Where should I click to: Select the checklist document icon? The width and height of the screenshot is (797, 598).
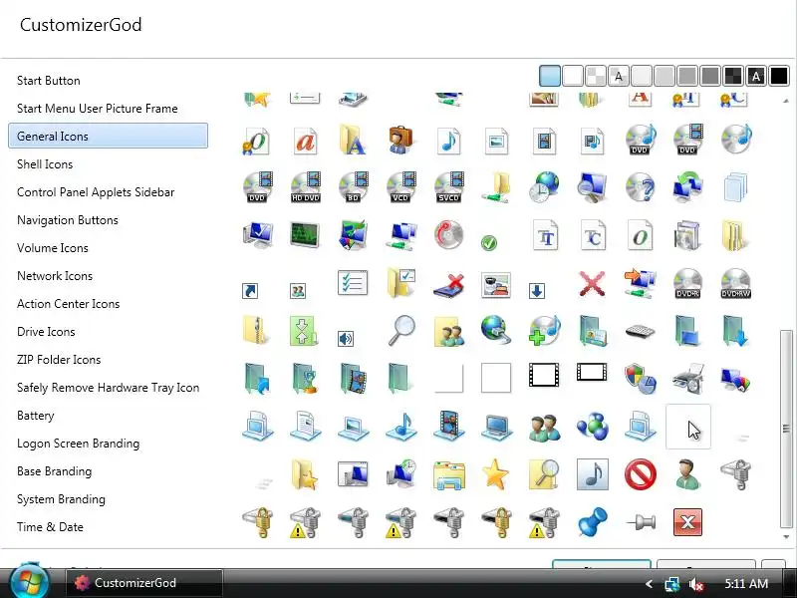pos(353,282)
